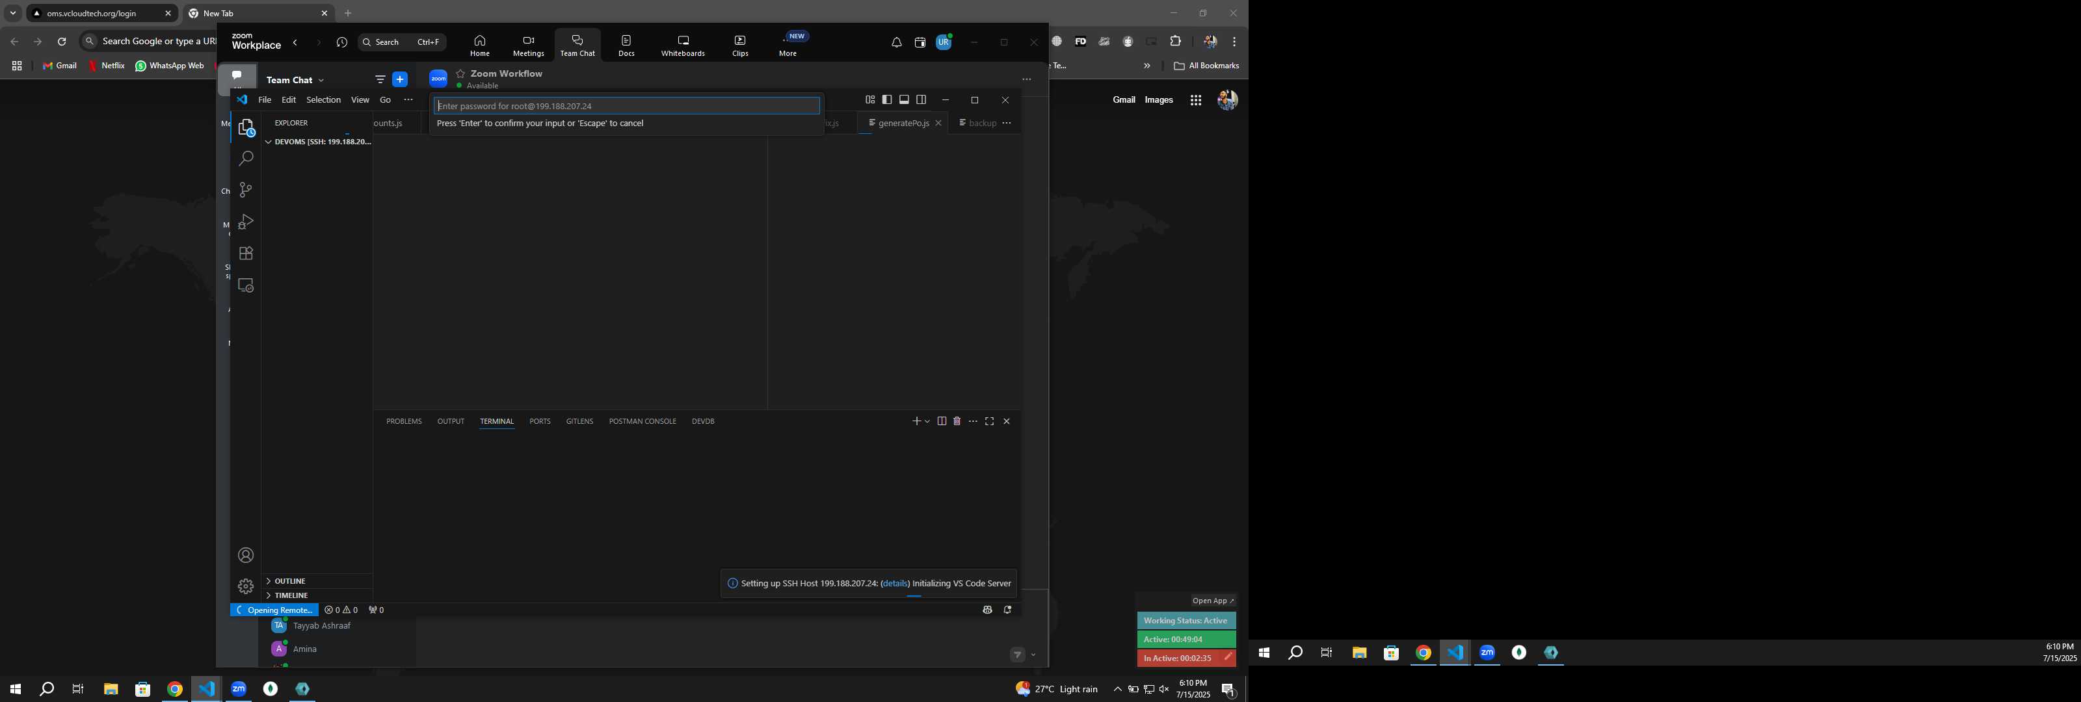This screenshot has width=2081, height=702.
Task: Open the Source Control view in VS Code
Action: click(x=246, y=190)
